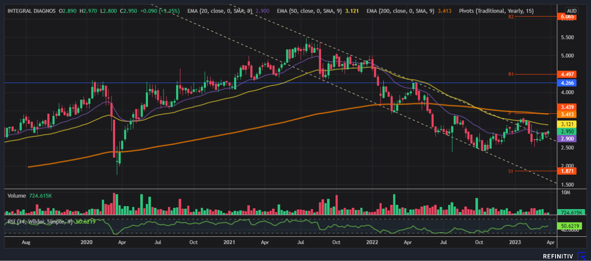
Task: Click the volume value tag 724.615K on axis
Action: (572, 213)
